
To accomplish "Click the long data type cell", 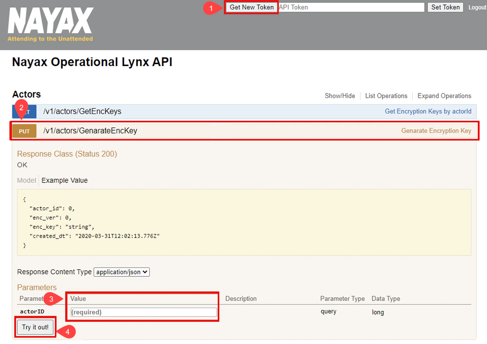I will point(378,312).
